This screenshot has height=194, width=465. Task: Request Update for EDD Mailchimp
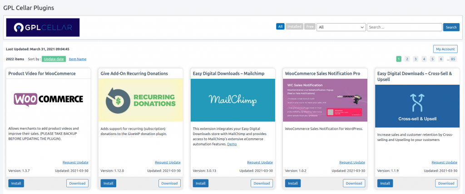coord(260,162)
